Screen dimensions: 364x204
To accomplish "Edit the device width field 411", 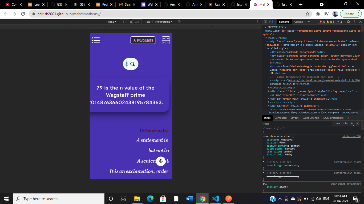I will (125, 22).
